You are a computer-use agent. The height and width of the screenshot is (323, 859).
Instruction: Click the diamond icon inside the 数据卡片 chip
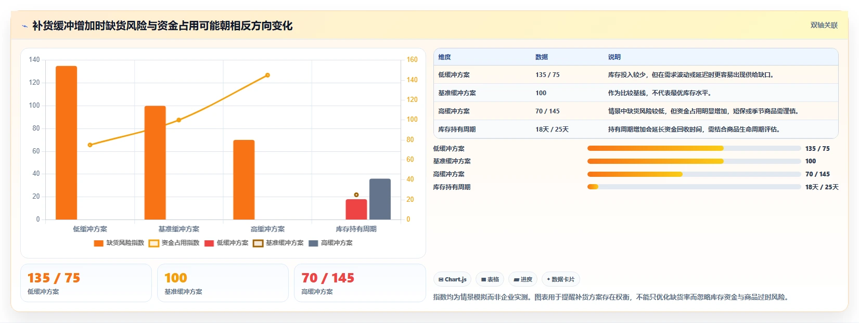tap(548, 279)
